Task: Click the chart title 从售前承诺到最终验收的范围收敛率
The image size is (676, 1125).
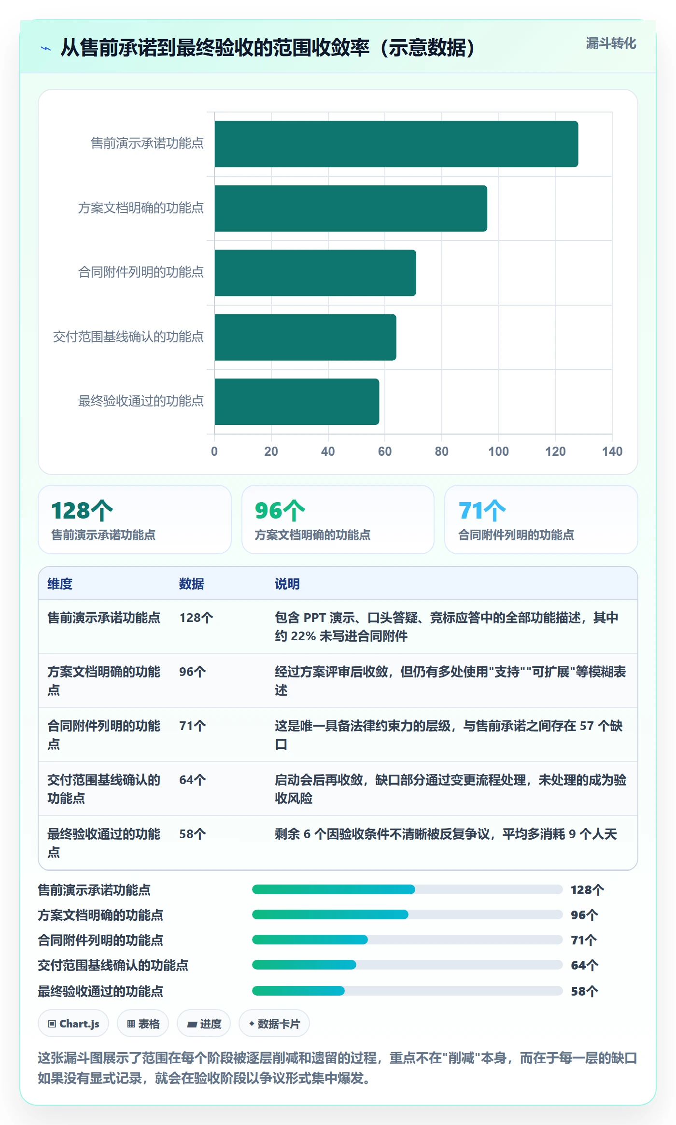Action: point(268,48)
